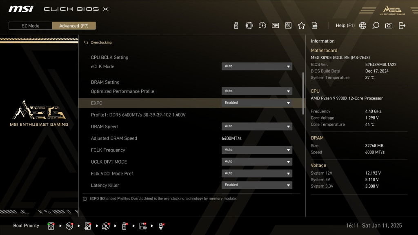
Task: Click Core Voltage 1.298 V value
Action: coord(372,118)
